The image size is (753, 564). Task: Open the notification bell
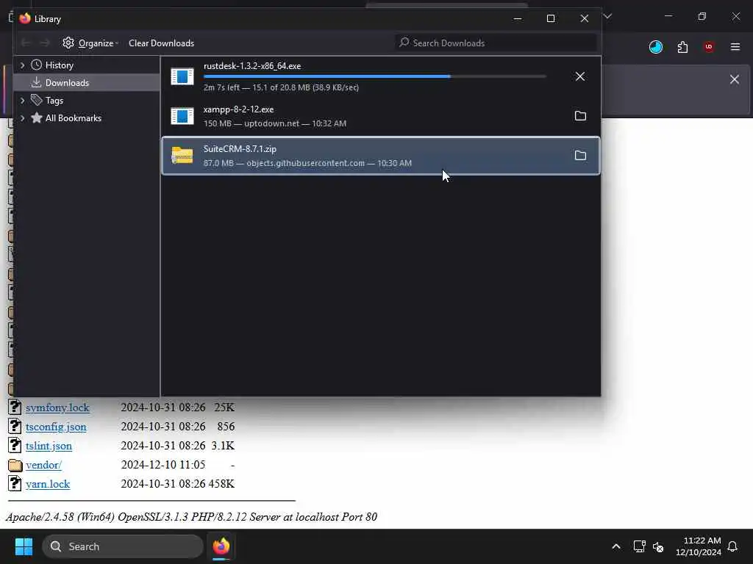click(732, 546)
